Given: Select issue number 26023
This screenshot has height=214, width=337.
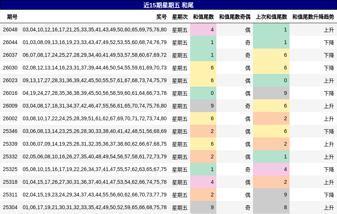Looking at the screenshot, I should coord(10,80).
